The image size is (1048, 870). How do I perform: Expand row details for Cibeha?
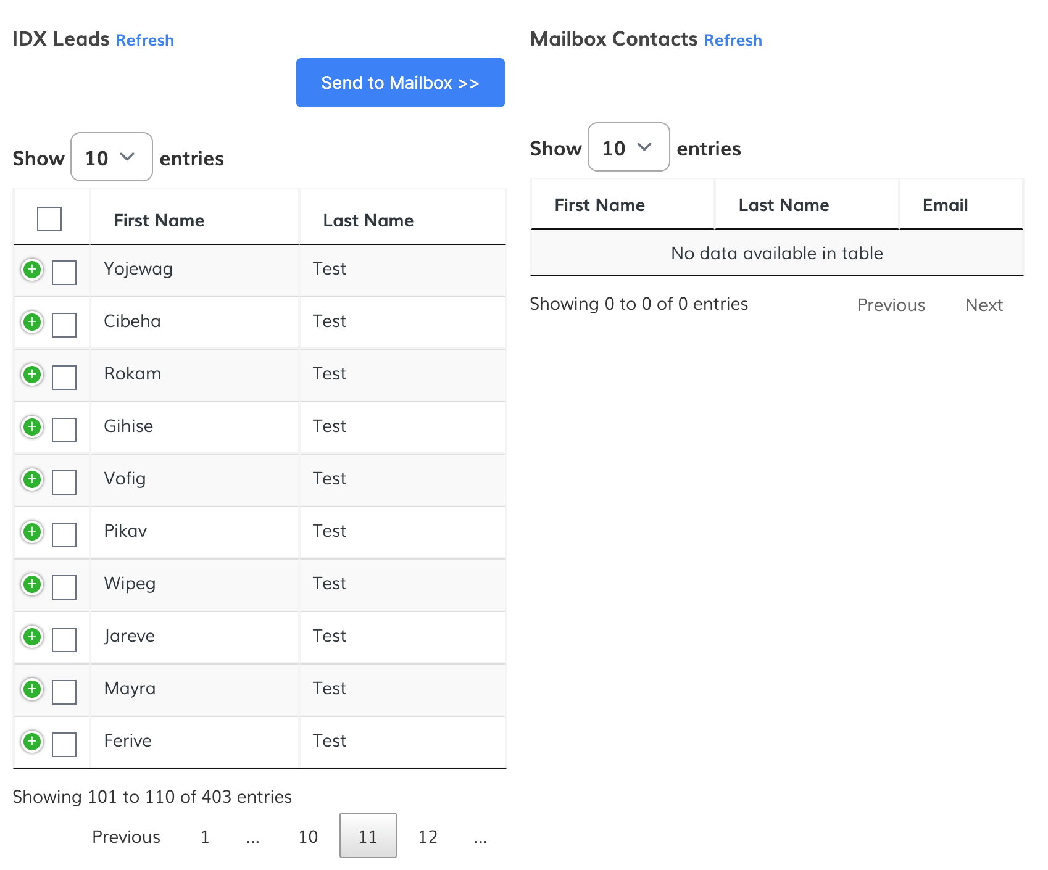[32, 322]
